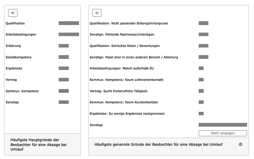Screen dimensions: 254x159
Task: Click the Mehr anzeigen button
Action: (x=223, y=133)
